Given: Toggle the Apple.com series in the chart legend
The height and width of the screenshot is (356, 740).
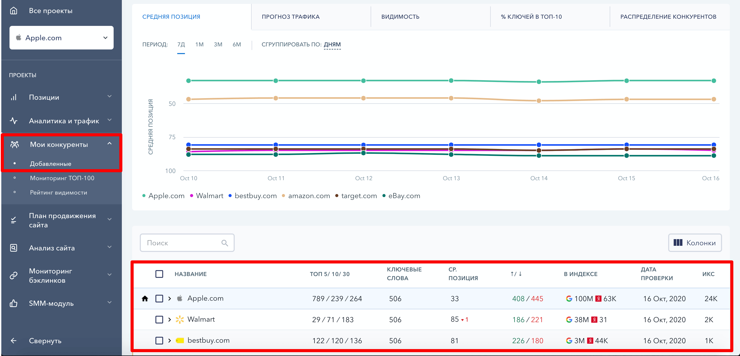Looking at the screenshot, I should coord(163,196).
